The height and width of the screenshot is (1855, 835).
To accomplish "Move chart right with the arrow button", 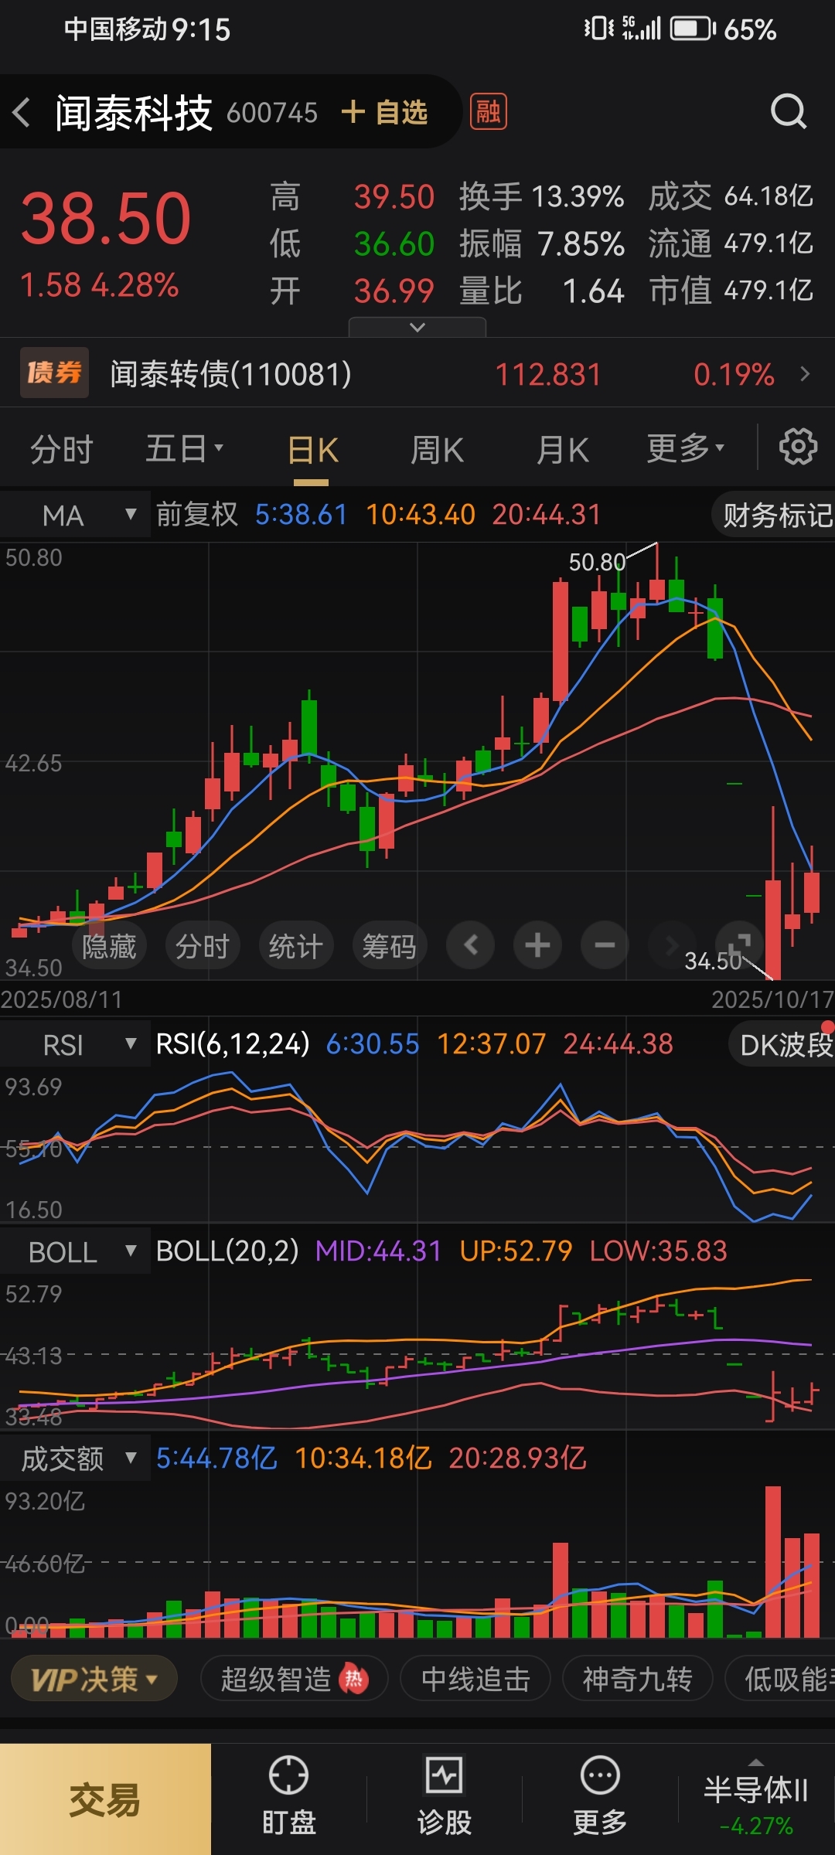I will coord(671,945).
